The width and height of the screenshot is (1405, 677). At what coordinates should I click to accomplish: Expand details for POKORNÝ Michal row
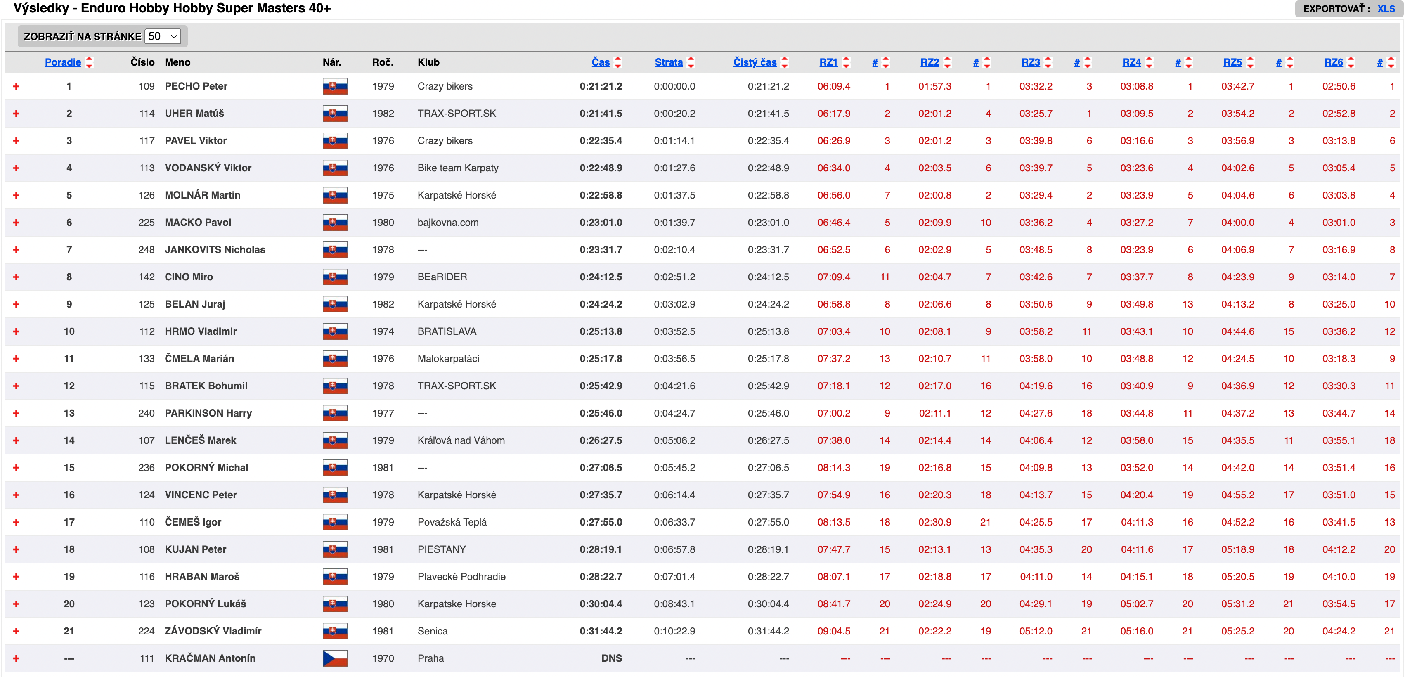pos(16,468)
